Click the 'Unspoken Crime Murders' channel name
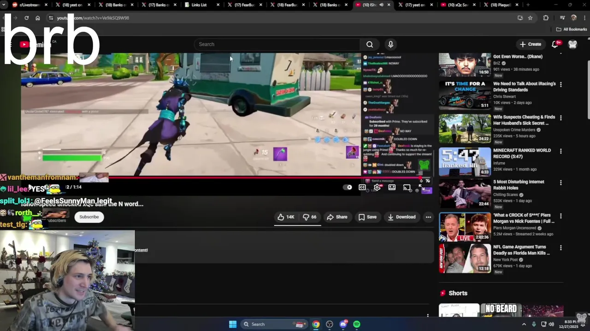 point(514,130)
